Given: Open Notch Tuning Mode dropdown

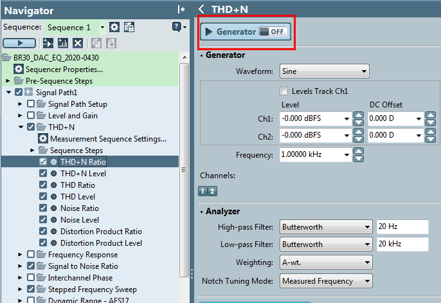Looking at the screenshot, I should 326,280.
